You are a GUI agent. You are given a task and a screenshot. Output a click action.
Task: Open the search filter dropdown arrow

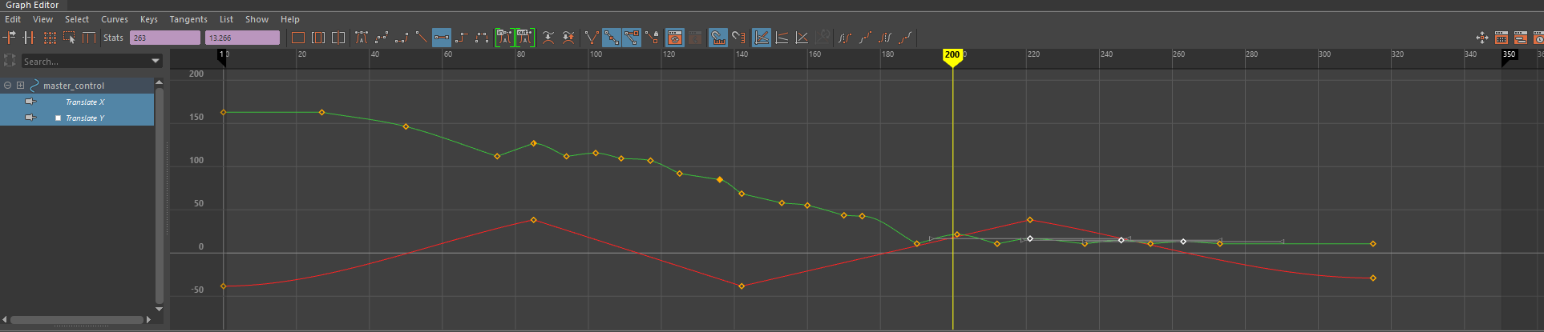point(156,62)
